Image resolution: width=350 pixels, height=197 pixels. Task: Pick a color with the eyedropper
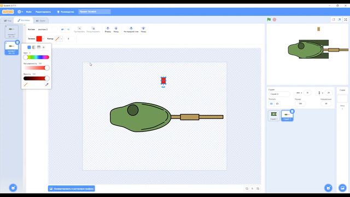[46, 85]
